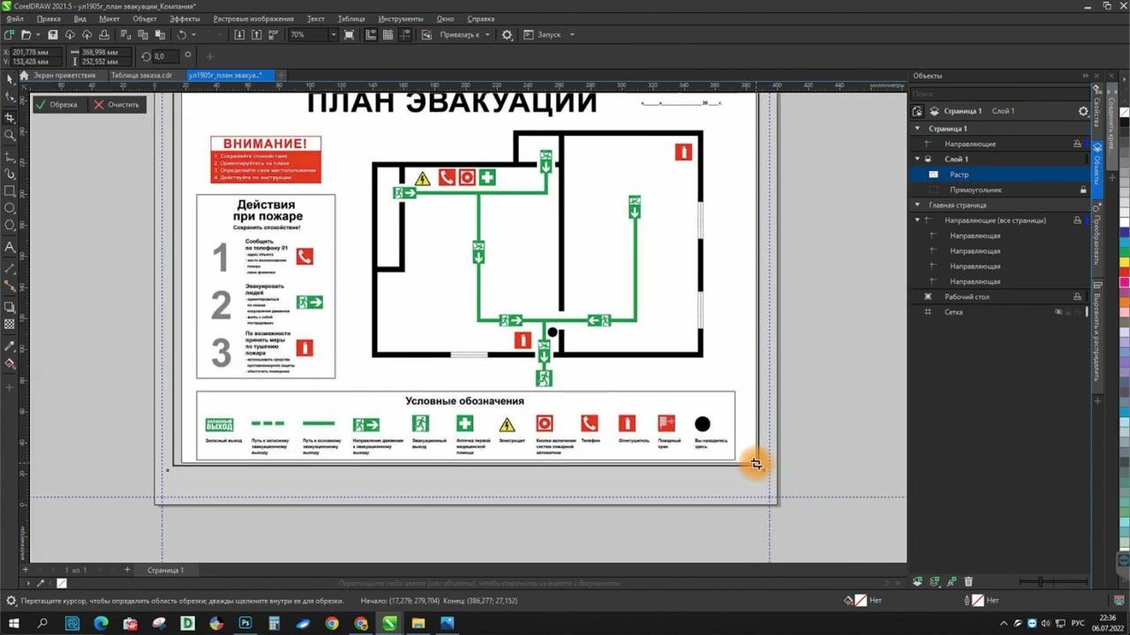This screenshot has width=1130, height=635.
Task: Toggle lock on Прямоугольник object
Action: (1083, 190)
